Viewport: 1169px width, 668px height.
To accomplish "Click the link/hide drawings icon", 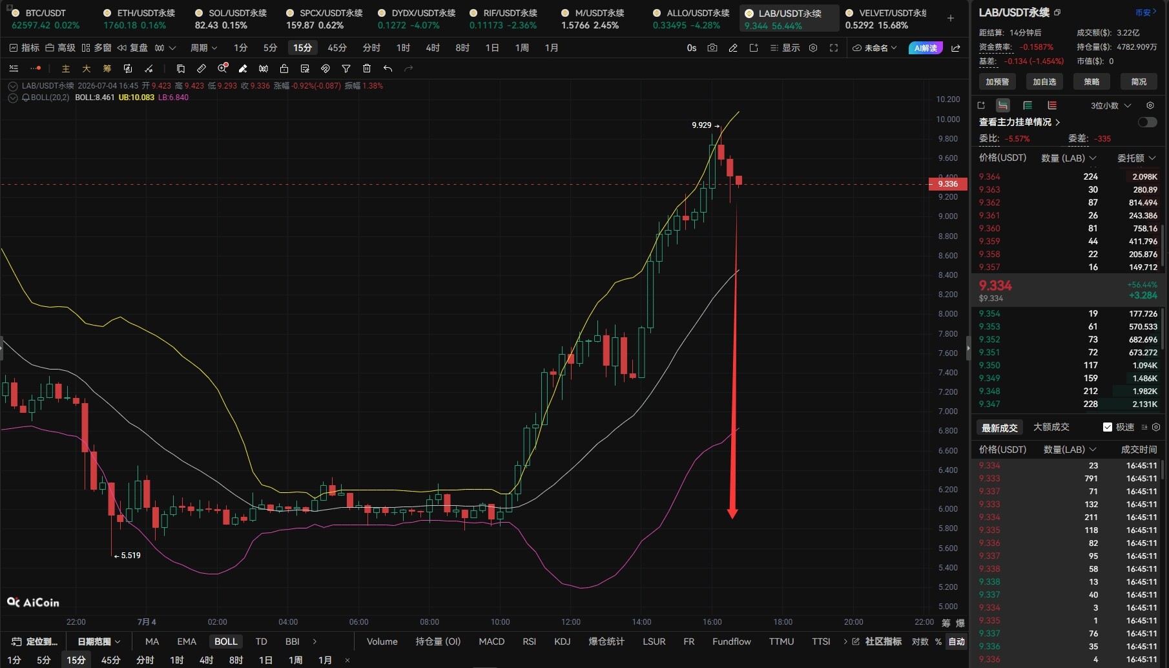I will pos(326,68).
